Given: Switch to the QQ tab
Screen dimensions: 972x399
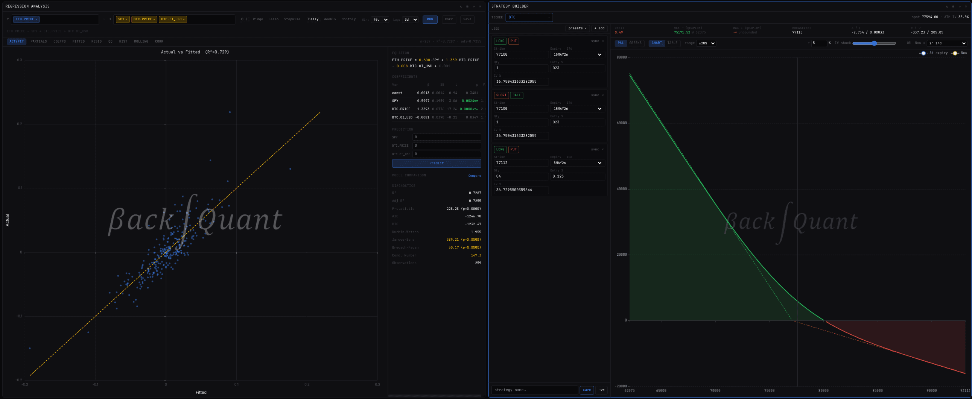Looking at the screenshot, I should [x=110, y=41].
